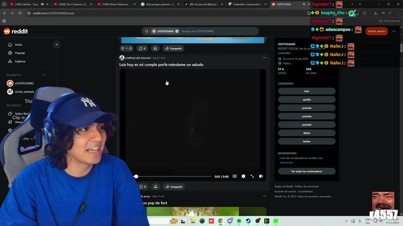Click the Iniciar sesión button

[377, 31]
